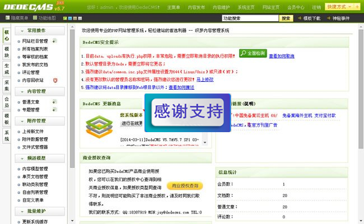
Task: Click the DEDECMS v5.7 logo
Action: point(34,7)
